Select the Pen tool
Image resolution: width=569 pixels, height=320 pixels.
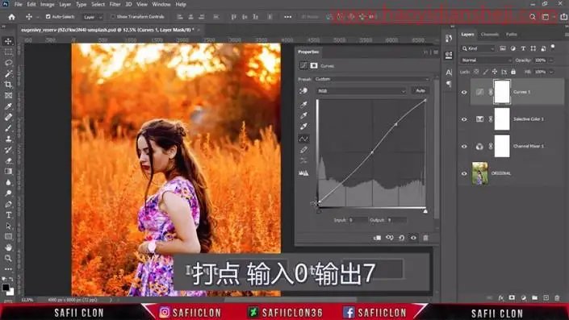pos(8,204)
